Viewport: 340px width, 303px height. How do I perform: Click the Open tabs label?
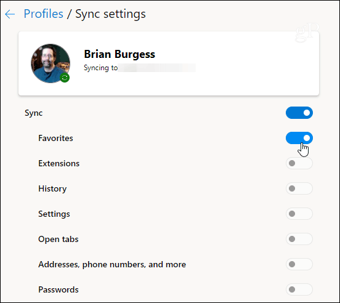coord(58,240)
